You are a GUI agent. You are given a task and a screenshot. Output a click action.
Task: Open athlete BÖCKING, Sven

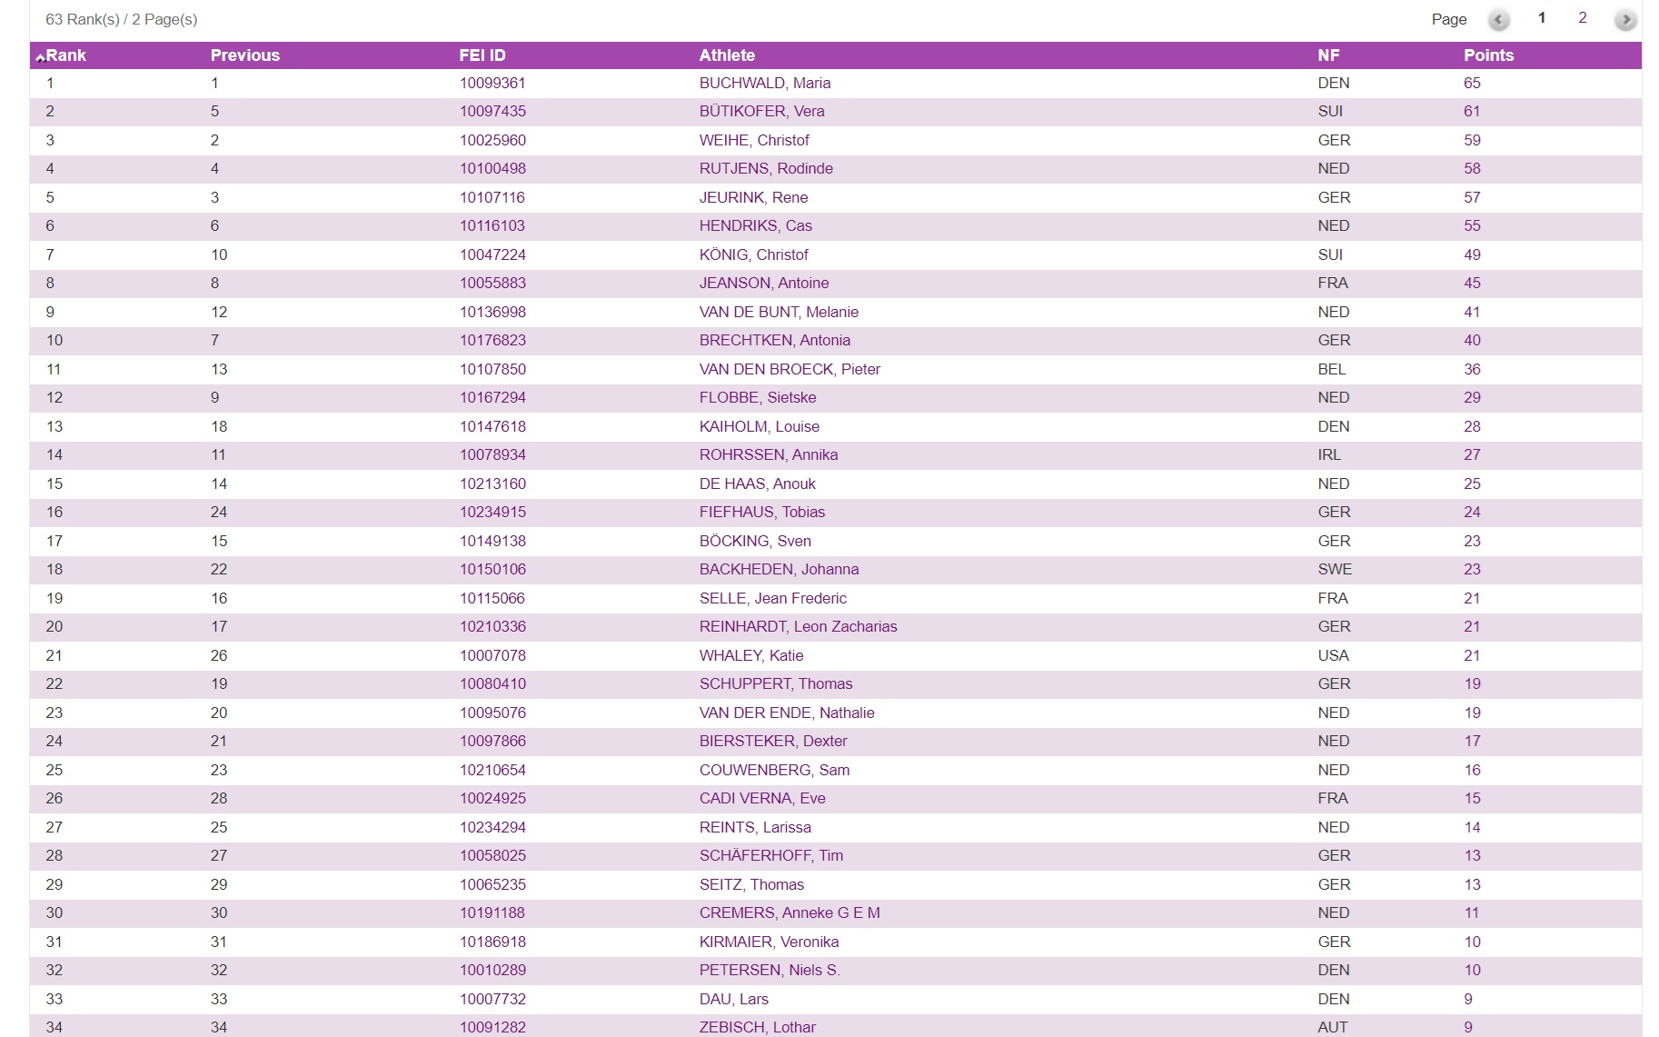point(755,541)
